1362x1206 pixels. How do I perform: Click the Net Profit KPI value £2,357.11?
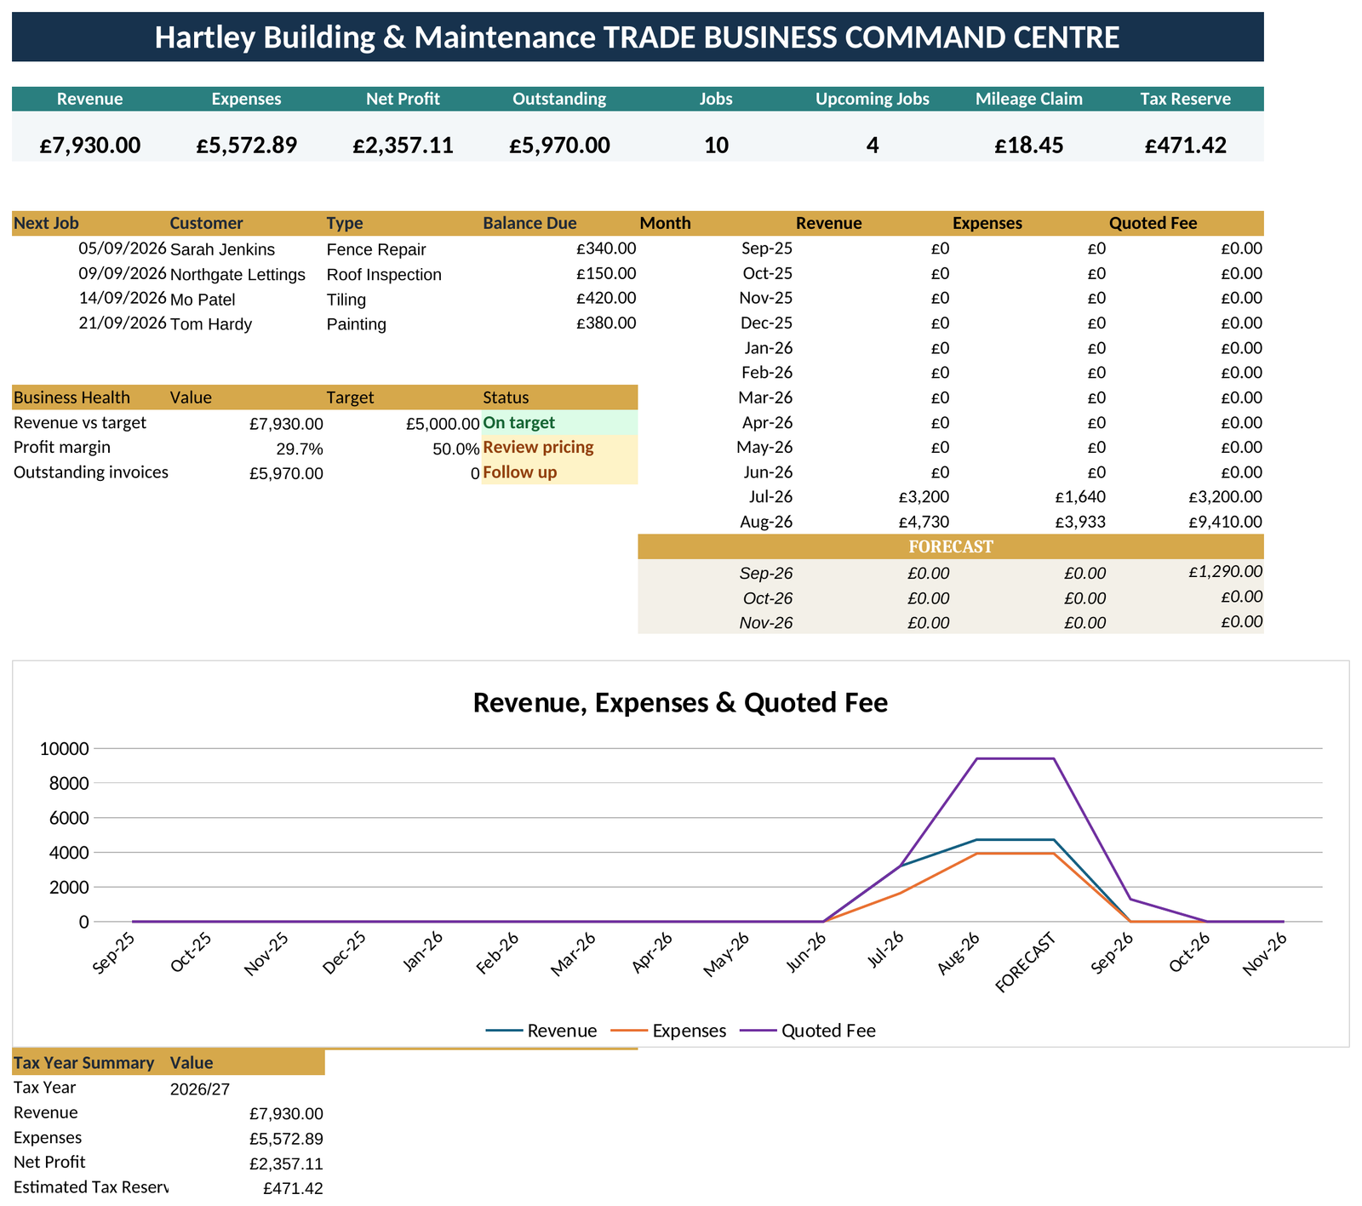click(403, 145)
